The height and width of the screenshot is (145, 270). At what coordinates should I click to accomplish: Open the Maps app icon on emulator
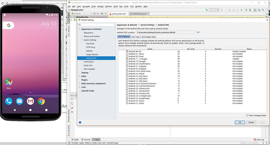[x=9, y=82]
